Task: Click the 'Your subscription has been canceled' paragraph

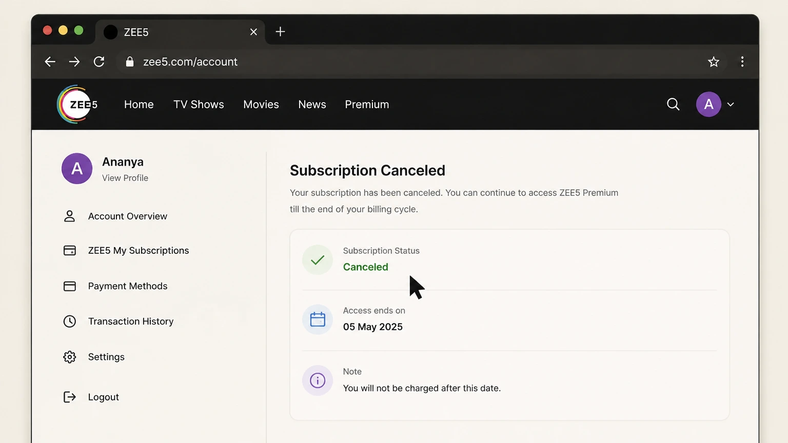Action: tap(454, 201)
